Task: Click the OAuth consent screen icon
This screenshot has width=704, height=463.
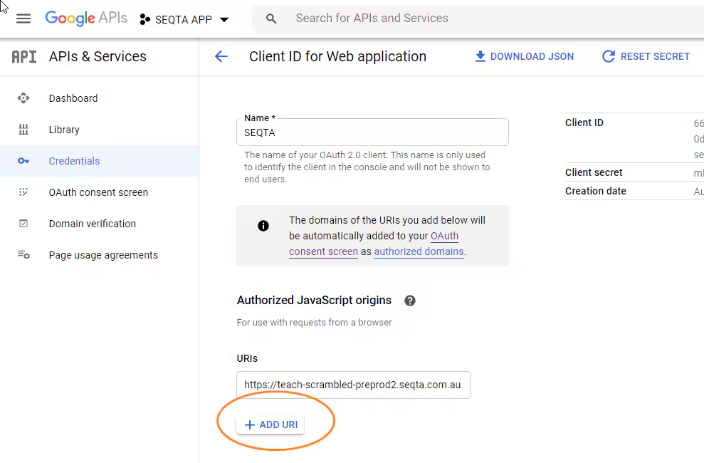Action: [23, 192]
